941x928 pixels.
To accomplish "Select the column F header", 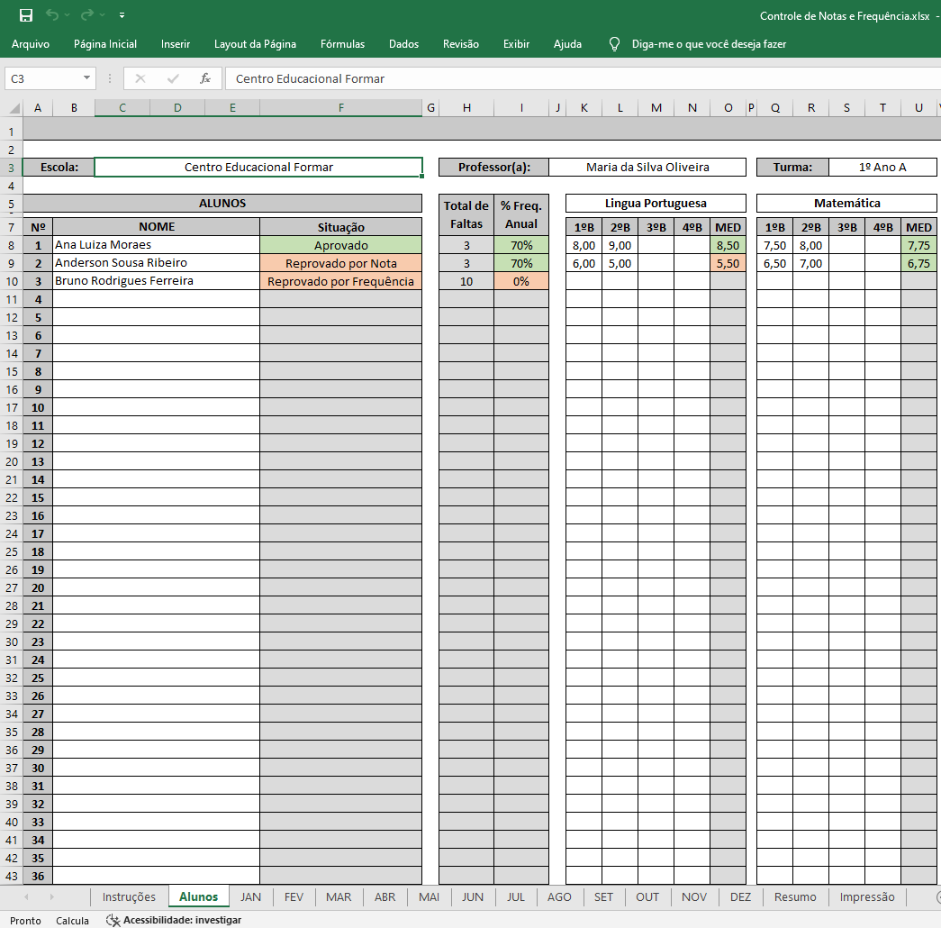I will pyautogui.click(x=340, y=108).
